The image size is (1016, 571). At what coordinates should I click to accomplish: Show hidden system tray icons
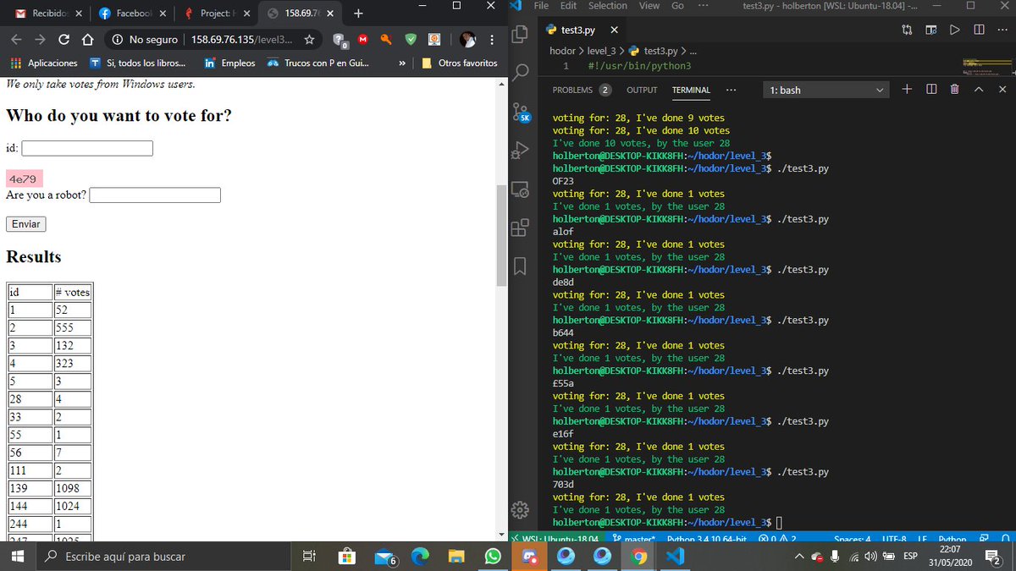798,556
